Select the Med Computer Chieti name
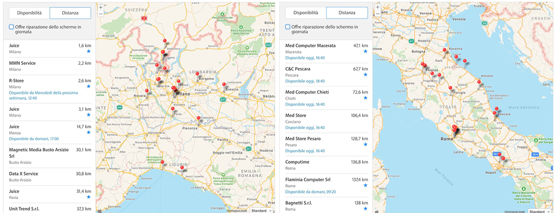Viewport: 555px width, 213px height. pyautogui.click(x=307, y=92)
